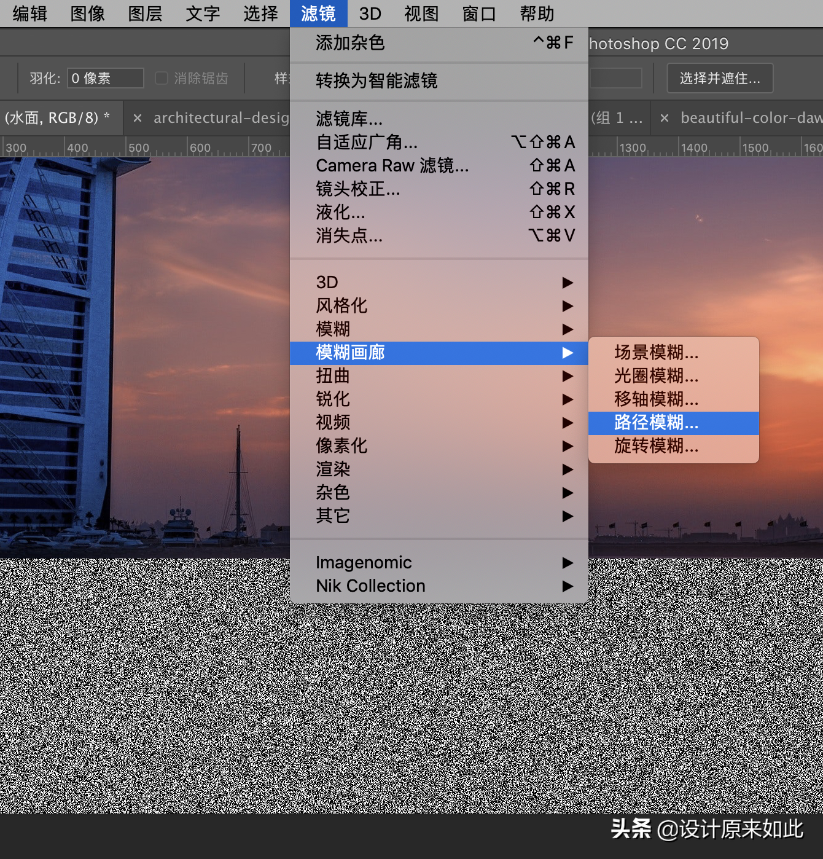This screenshot has width=823, height=859.
Task: Open the 编辑 menu in the menu bar
Action: [x=30, y=14]
